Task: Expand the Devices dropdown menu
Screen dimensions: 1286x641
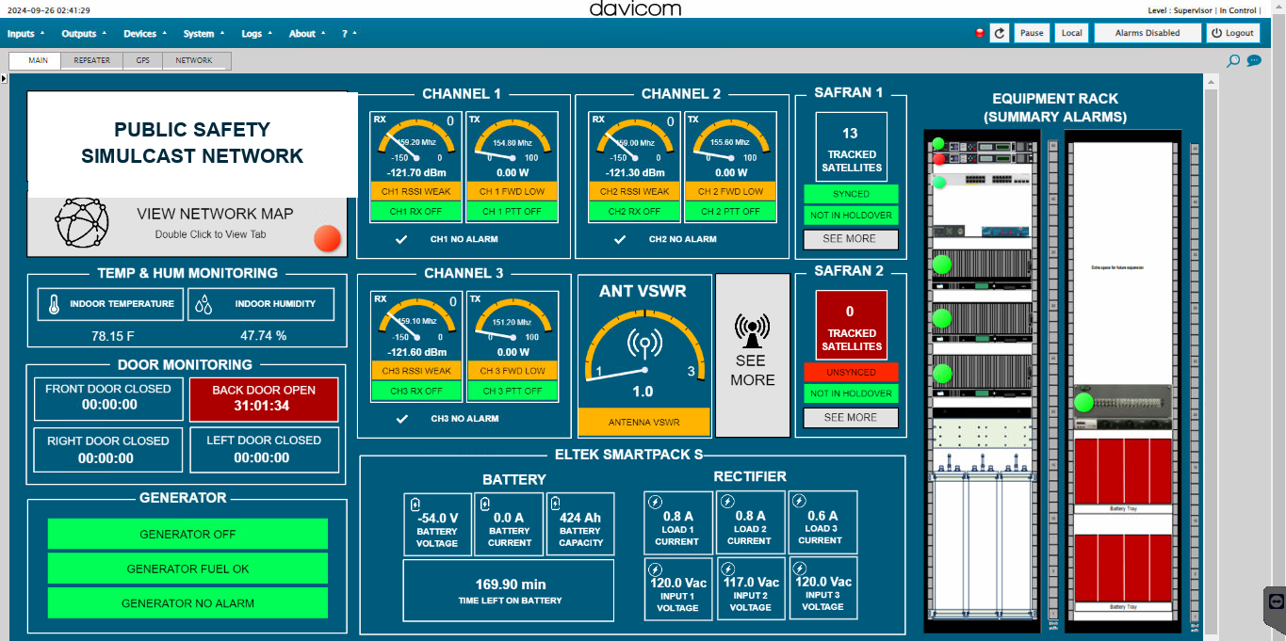Action: [x=145, y=34]
